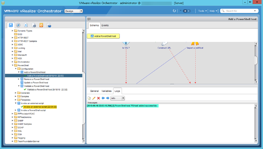
Task: Click the Is SSL? decision node
Action: (x=126, y=45)
